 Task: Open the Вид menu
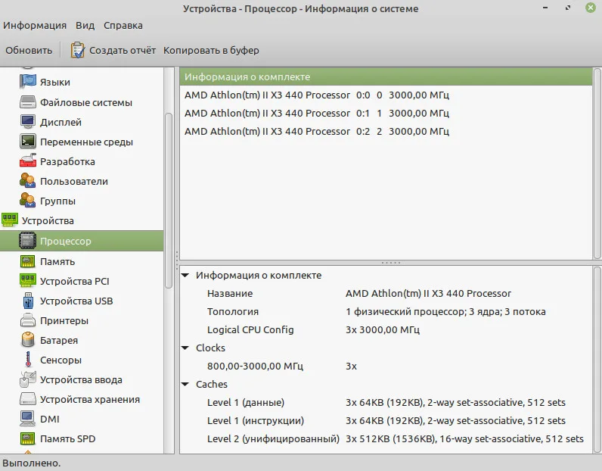pos(85,26)
